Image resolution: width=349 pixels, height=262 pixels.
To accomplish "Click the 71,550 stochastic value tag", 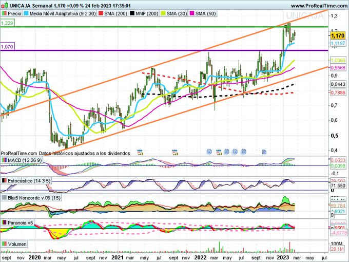I will pos(338,185).
